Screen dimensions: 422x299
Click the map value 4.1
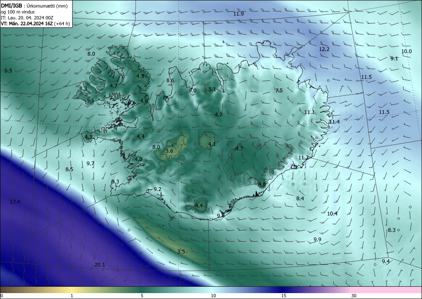(212, 144)
